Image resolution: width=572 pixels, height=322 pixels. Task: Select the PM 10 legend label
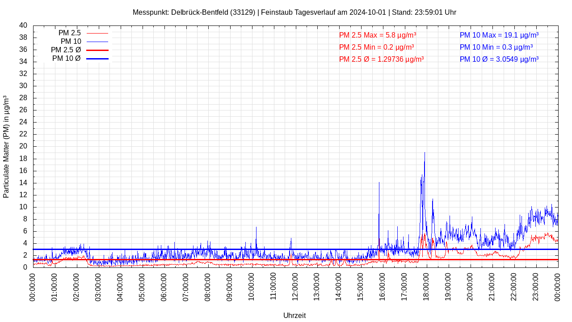pos(71,42)
